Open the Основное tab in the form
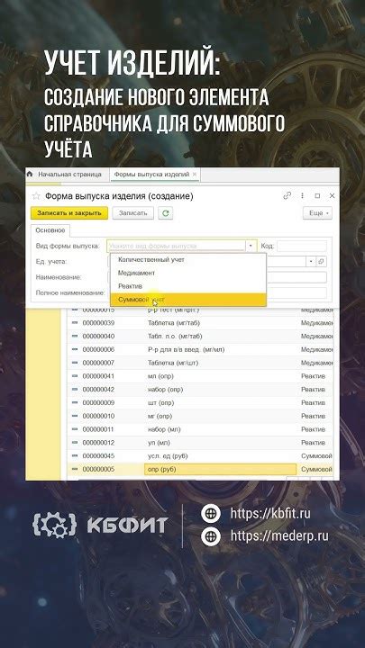 point(50,230)
